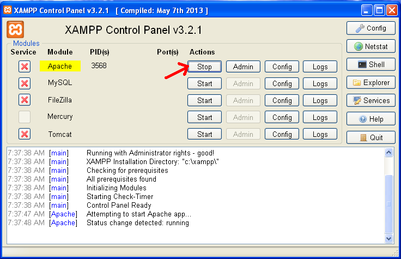Open the main Config wrench button

pyautogui.click(x=371, y=28)
